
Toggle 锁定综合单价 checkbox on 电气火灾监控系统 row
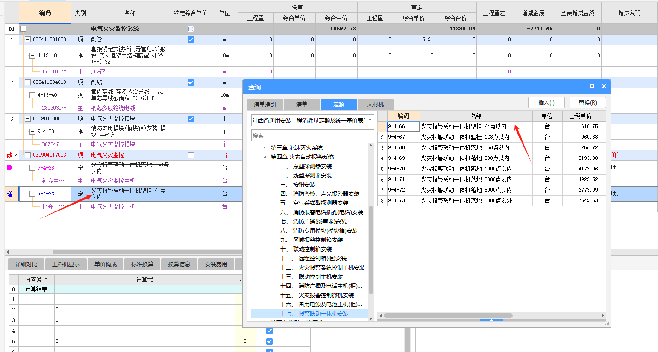191,29
